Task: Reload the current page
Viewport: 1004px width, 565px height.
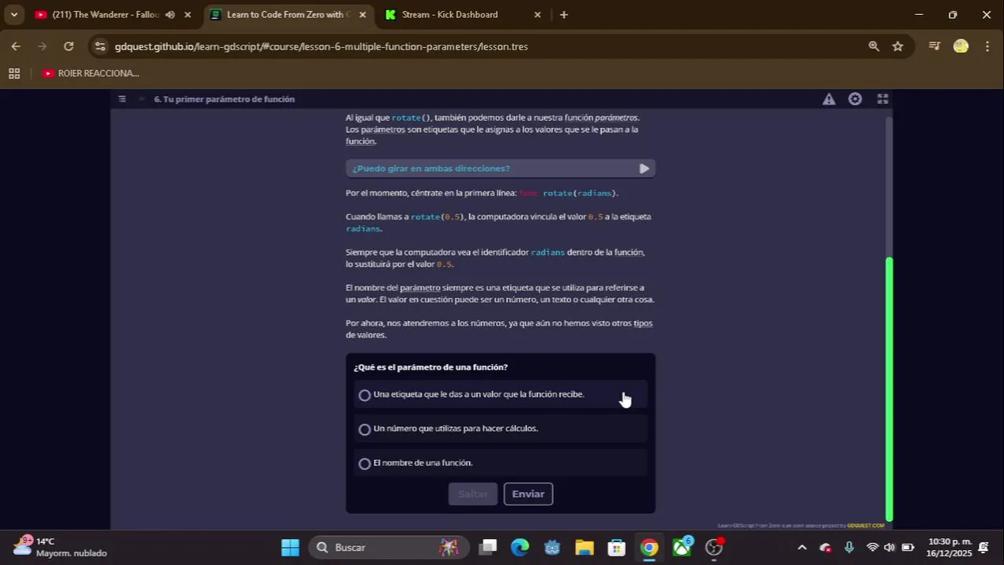Action: click(68, 46)
